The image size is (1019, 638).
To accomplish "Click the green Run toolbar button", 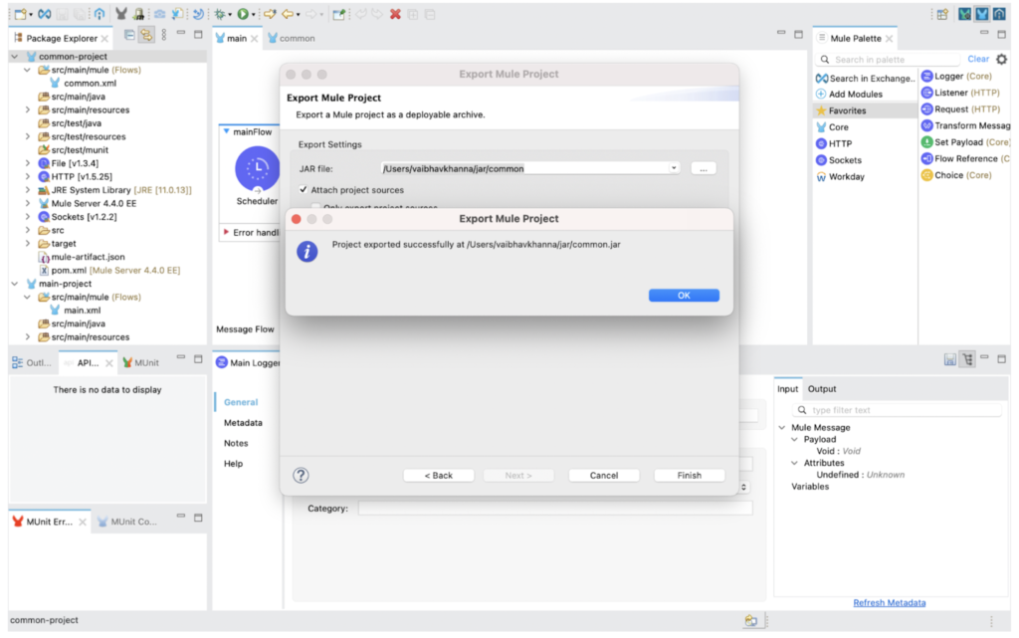I will pos(242,14).
